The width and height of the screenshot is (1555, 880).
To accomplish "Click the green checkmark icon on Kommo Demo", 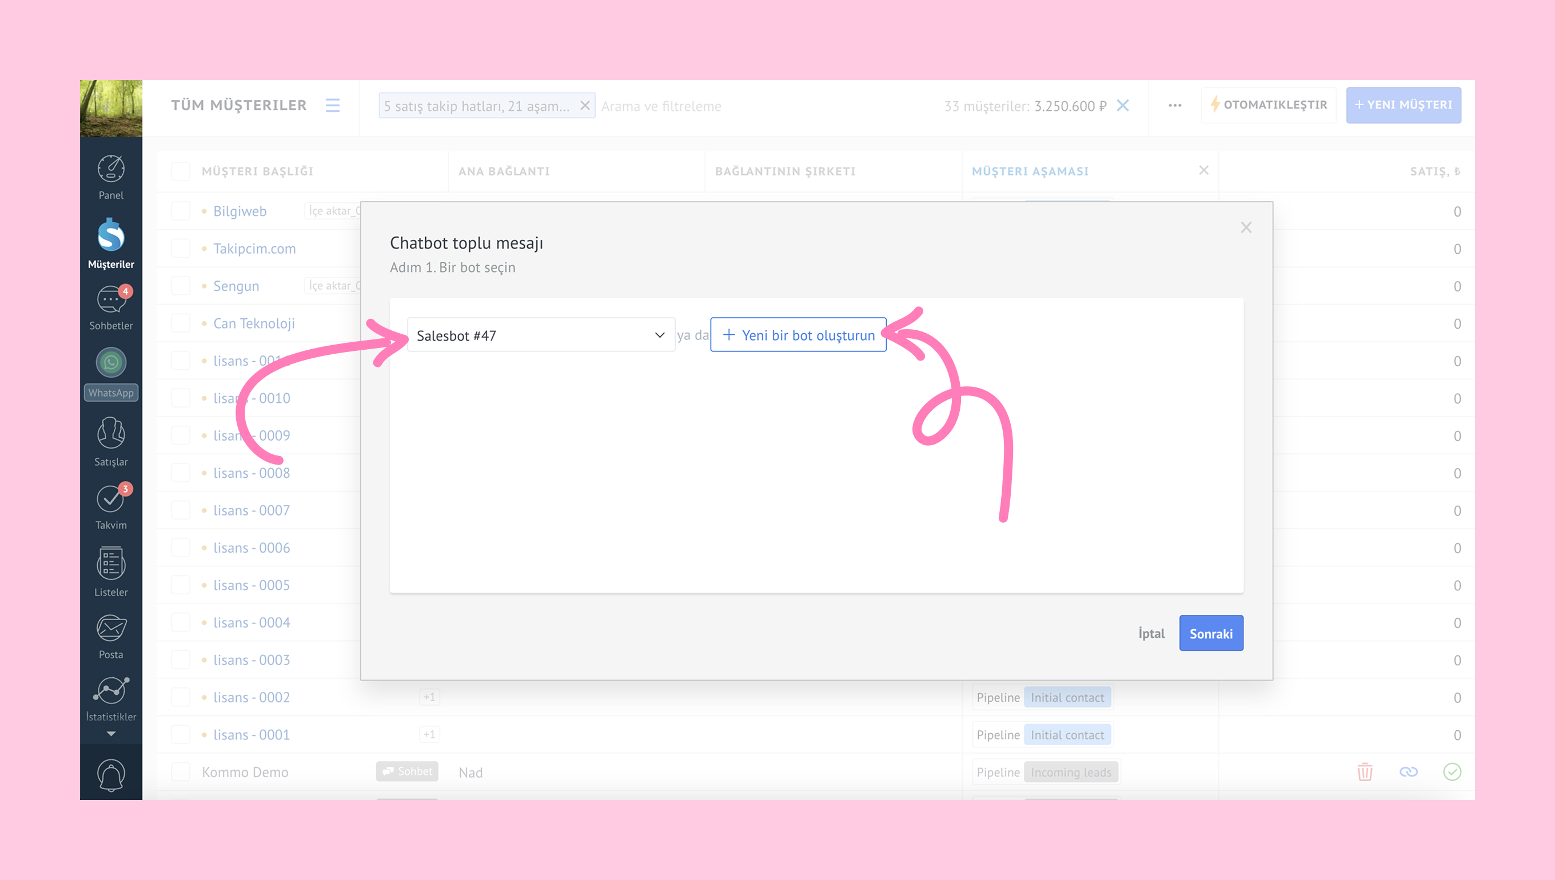I will [1452, 772].
